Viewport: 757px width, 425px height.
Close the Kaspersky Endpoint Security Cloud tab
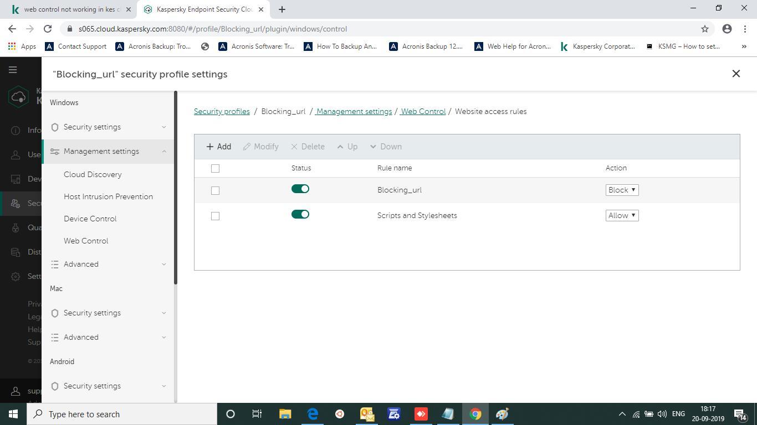(x=261, y=9)
